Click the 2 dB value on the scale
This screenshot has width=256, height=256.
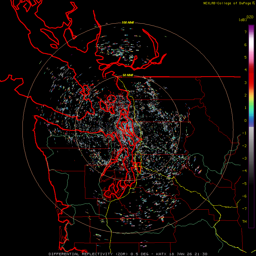click(245, 95)
